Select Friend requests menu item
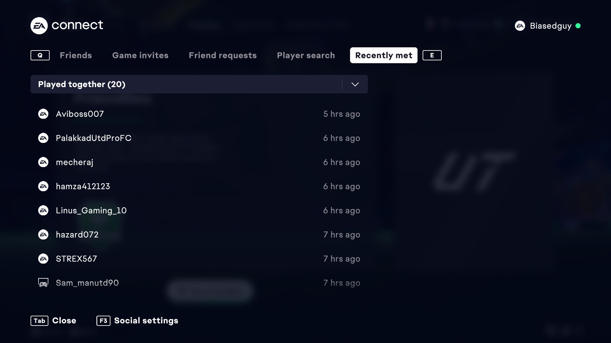 tap(223, 55)
